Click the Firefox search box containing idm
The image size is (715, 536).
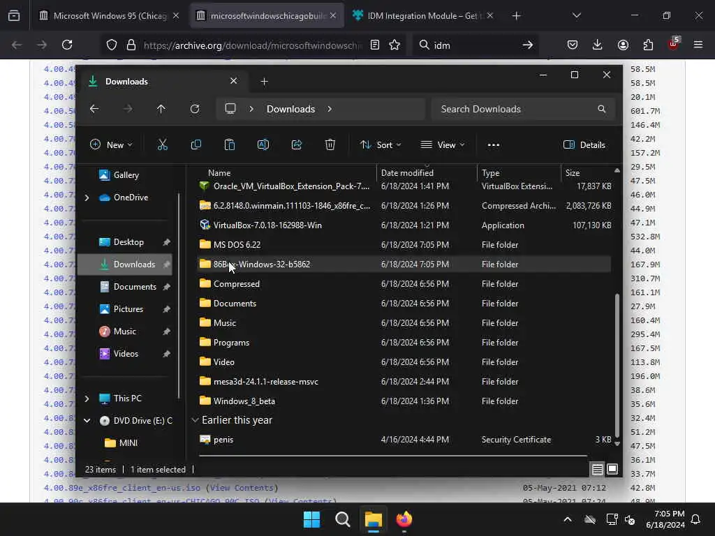pyautogui.click(x=476, y=45)
